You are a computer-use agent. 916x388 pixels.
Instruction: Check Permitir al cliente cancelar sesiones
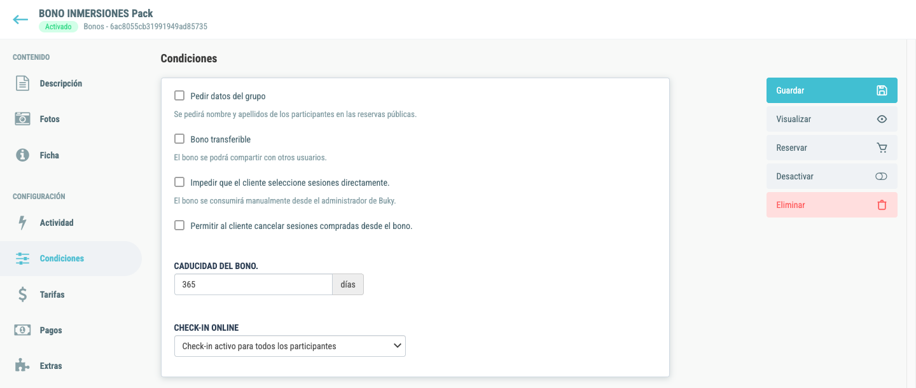179,226
